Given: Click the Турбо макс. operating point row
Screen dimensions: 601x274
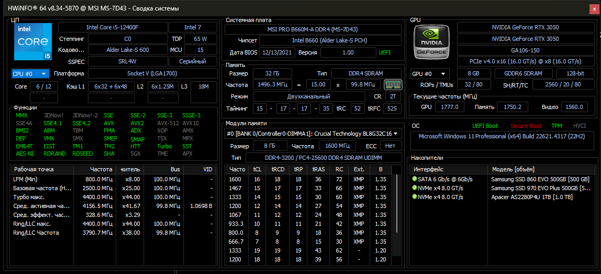Looking at the screenshot, I should coord(114,197).
